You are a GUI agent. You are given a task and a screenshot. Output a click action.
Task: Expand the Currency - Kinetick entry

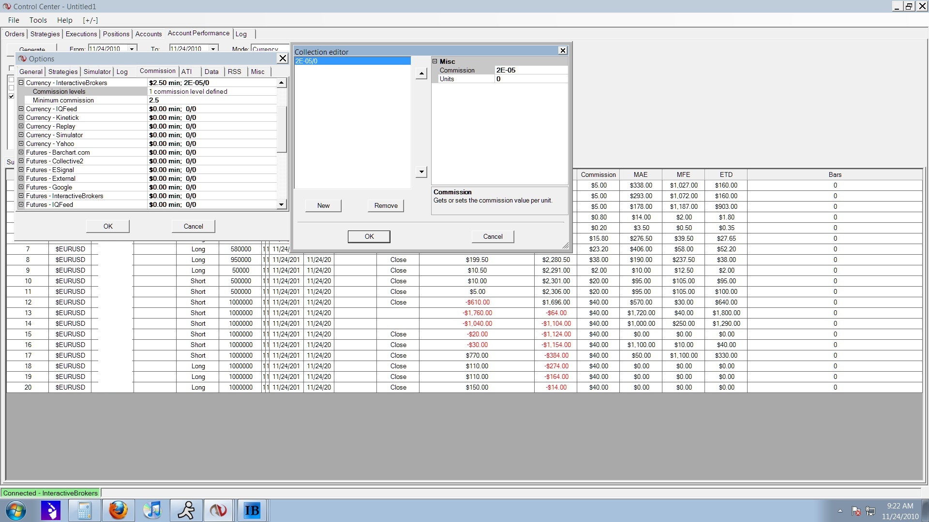pyautogui.click(x=21, y=117)
